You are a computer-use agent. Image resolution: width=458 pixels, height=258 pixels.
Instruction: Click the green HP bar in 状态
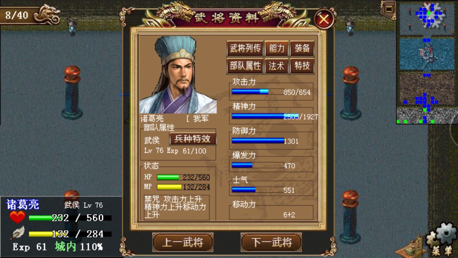[x=168, y=177]
